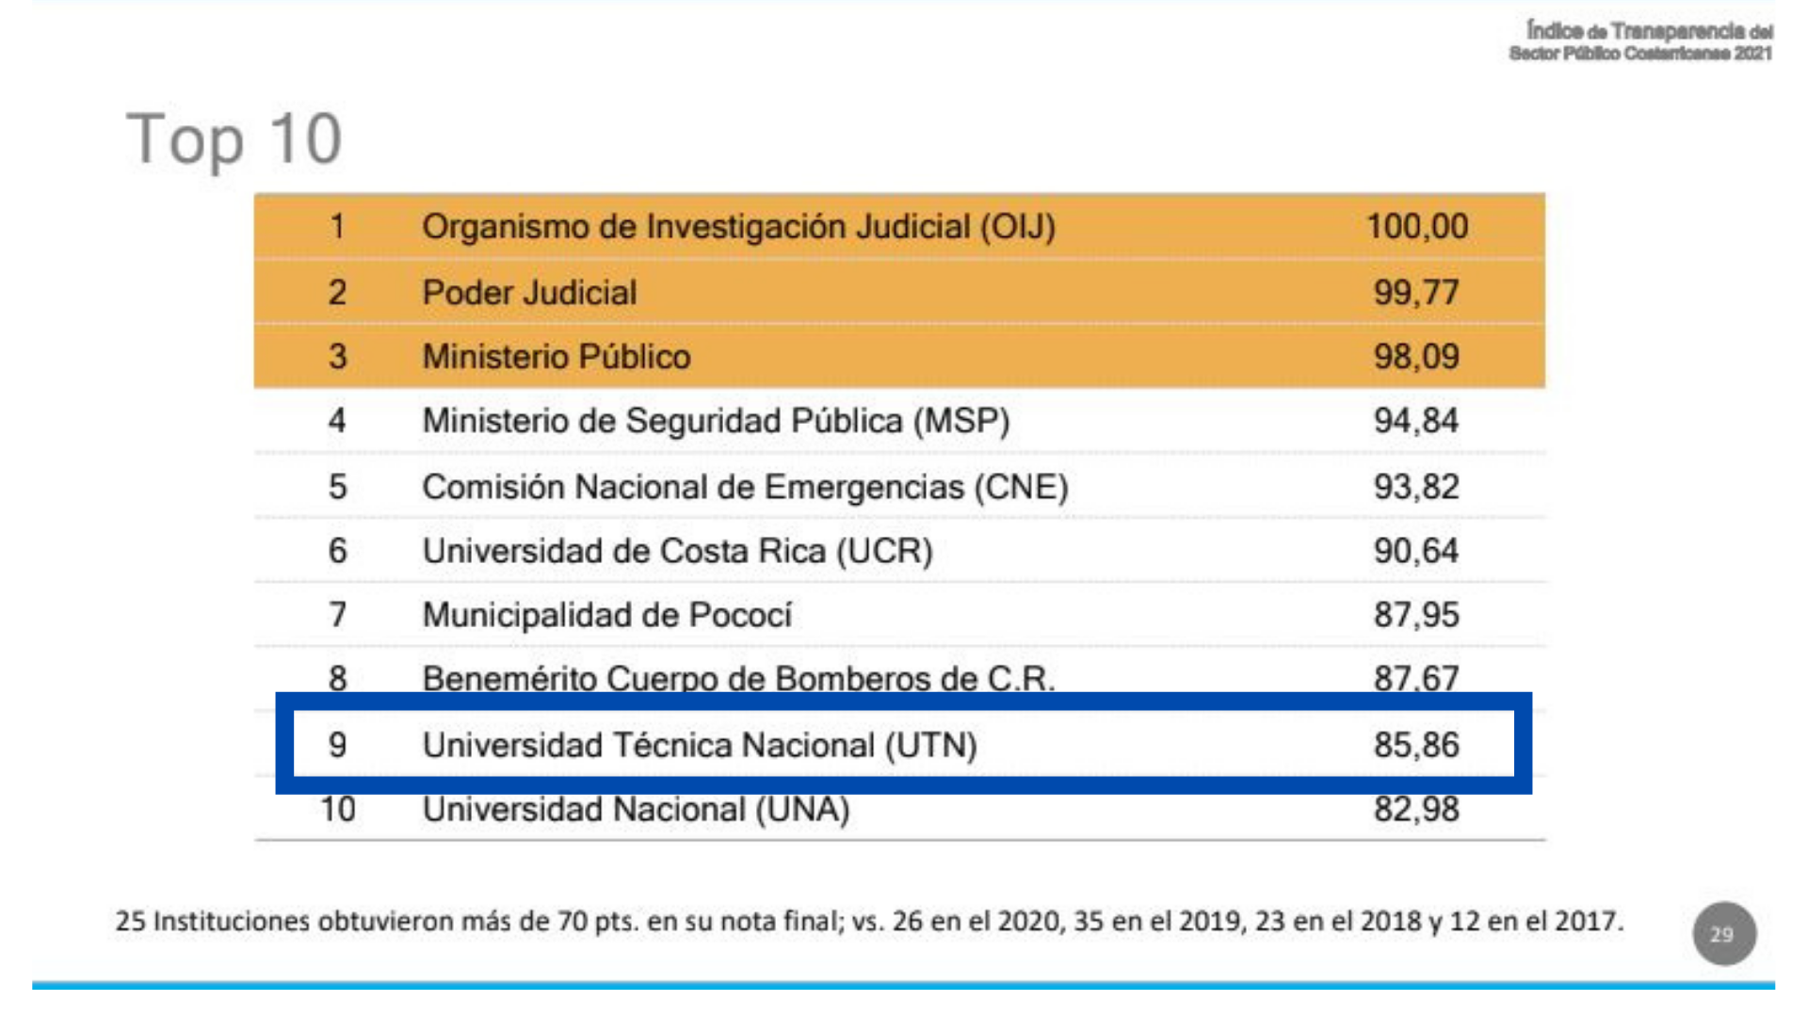The image size is (1808, 1017).
Task: Click the highlighted Universidad Técnica Nacional (UTN)
Action: pos(700,745)
